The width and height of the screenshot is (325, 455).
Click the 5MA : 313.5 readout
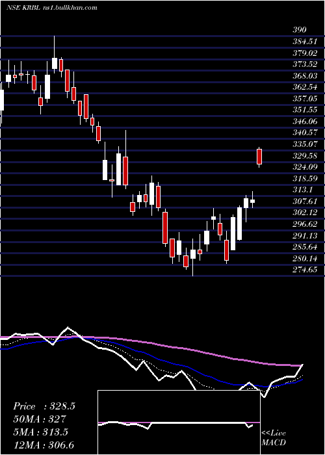click(x=40, y=432)
